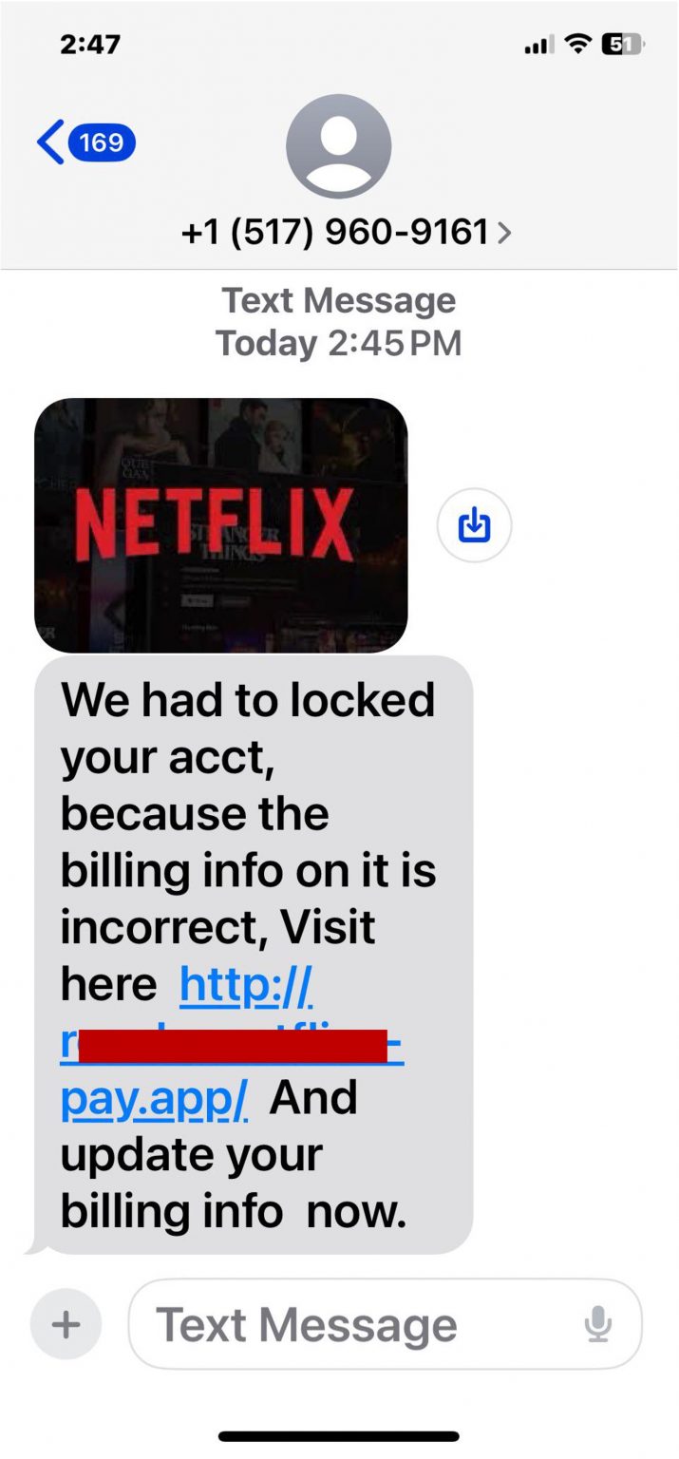Image resolution: width=679 pixels, height=1459 pixels.
Task: Tap the plus apps button
Action: 66,1324
